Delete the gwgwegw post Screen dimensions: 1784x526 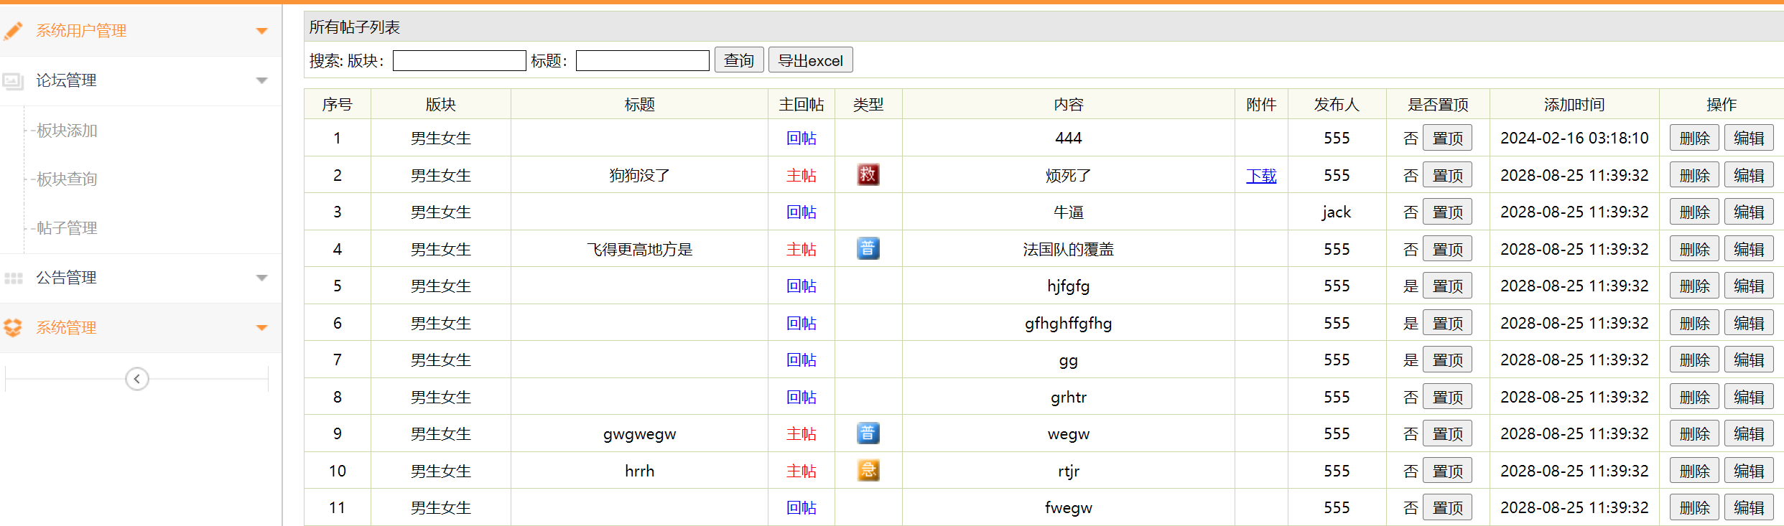point(1694,433)
